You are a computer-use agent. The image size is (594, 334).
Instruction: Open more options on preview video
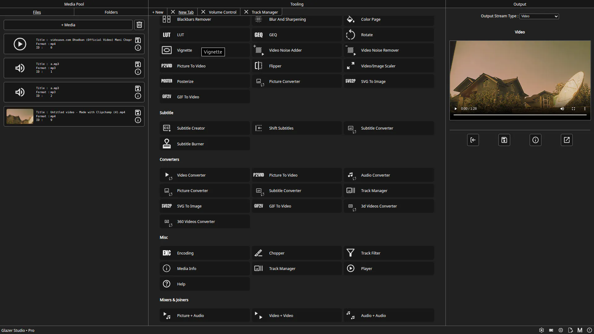[585, 109]
